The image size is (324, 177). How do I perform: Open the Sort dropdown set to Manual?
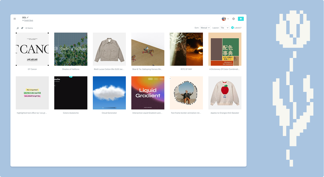[205, 28]
